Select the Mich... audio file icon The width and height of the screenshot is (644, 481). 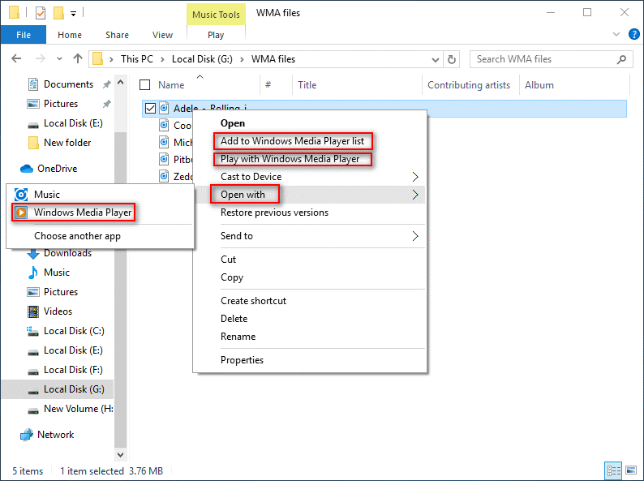164,142
